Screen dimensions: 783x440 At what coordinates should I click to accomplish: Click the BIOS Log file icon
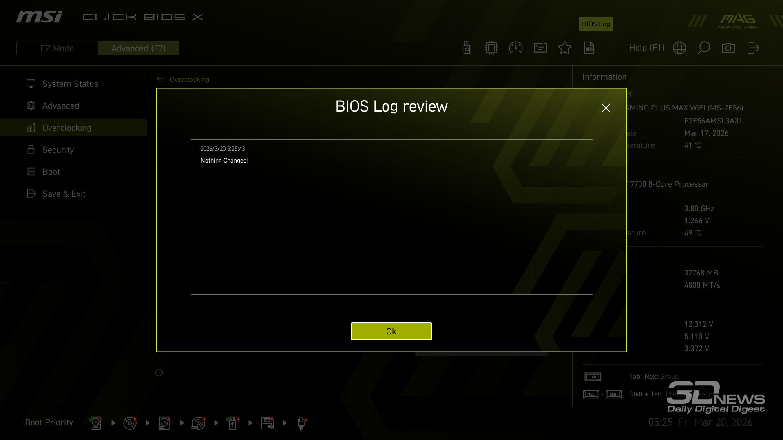point(589,48)
